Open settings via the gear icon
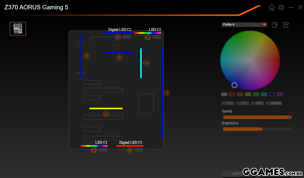The image size is (304, 178). (x=281, y=8)
